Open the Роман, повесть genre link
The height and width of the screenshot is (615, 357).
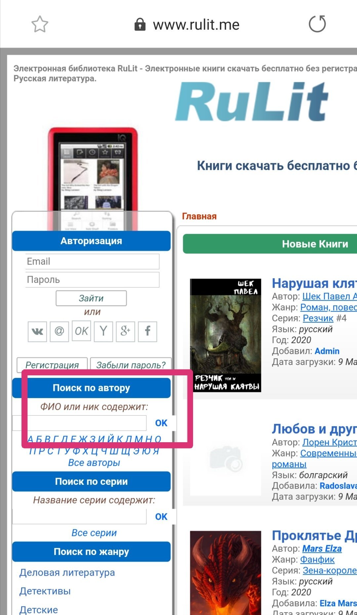pos(329,307)
